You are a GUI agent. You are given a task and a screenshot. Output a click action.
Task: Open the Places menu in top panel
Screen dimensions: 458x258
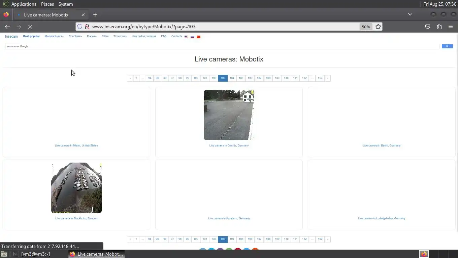pos(47,4)
